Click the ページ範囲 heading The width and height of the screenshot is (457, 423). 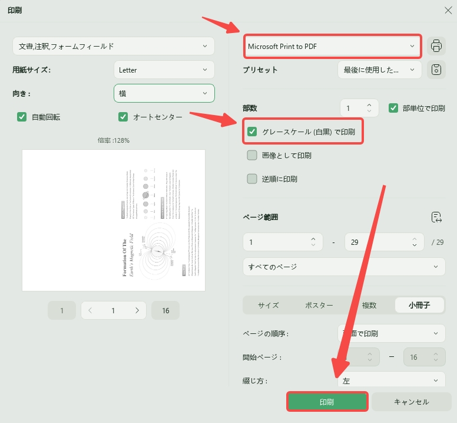tap(260, 217)
